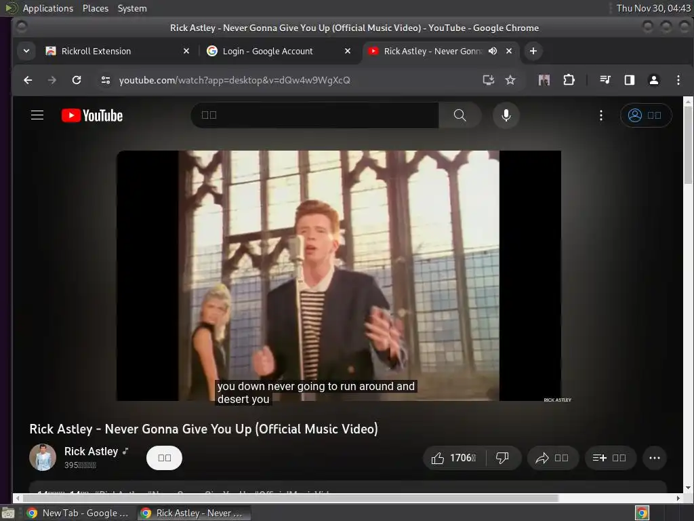
Task: Pause the Rick Astley video player
Action: click(x=339, y=275)
